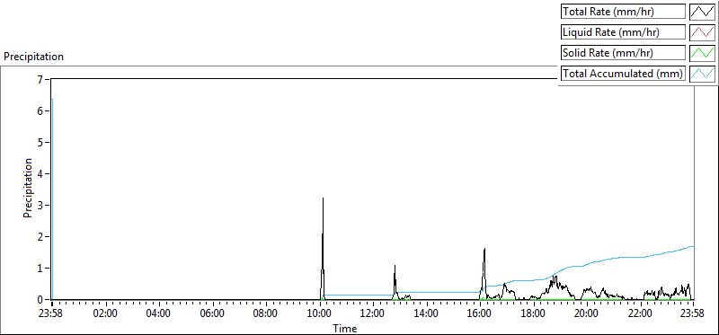Click the 04:00 time axis label
This screenshot has height=335, width=719.
(x=159, y=314)
